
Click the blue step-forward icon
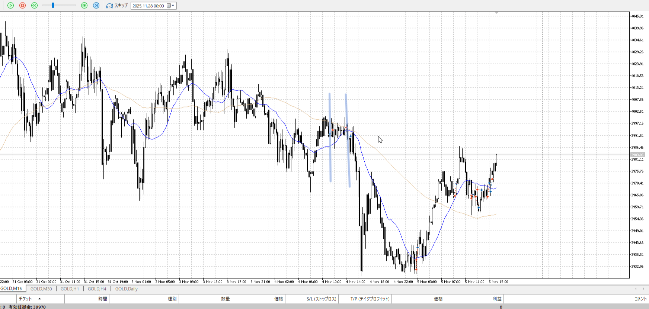tap(96, 6)
